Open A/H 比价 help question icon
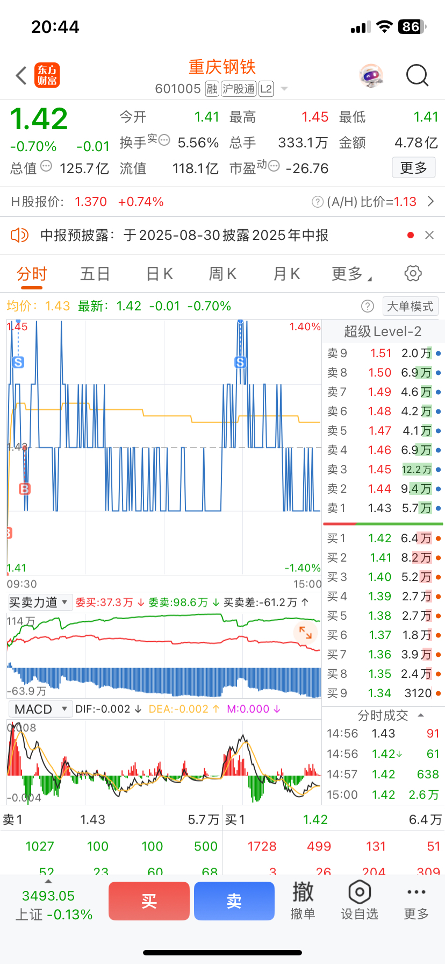 pyautogui.click(x=317, y=202)
